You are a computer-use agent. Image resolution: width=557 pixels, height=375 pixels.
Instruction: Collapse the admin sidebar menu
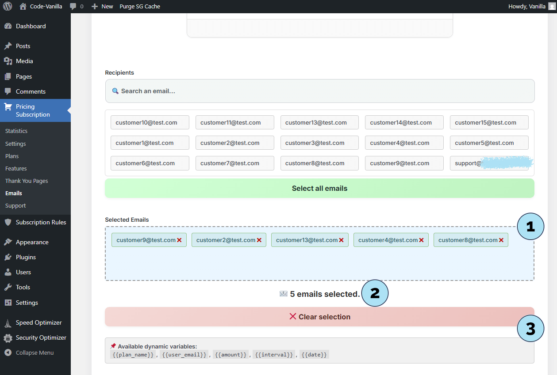(x=35, y=352)
